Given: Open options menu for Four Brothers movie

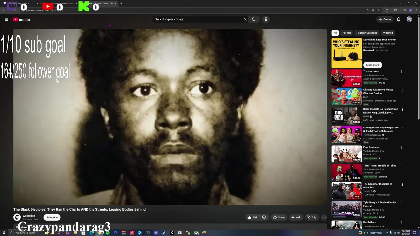Looking at the screenshot, I should point(402,147).
